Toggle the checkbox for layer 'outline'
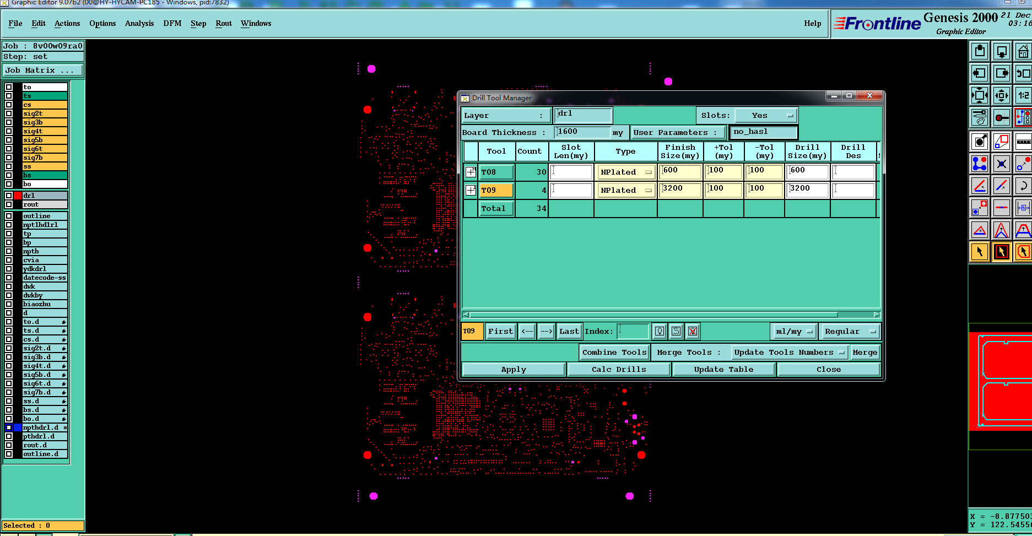Viewport: 1032px width, 536px height. 9,216
